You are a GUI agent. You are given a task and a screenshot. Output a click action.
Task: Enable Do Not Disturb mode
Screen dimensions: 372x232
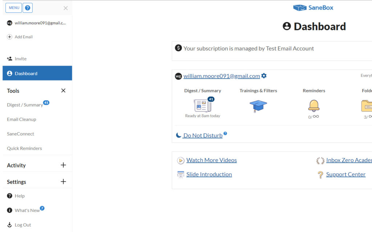tap(202, 135)
